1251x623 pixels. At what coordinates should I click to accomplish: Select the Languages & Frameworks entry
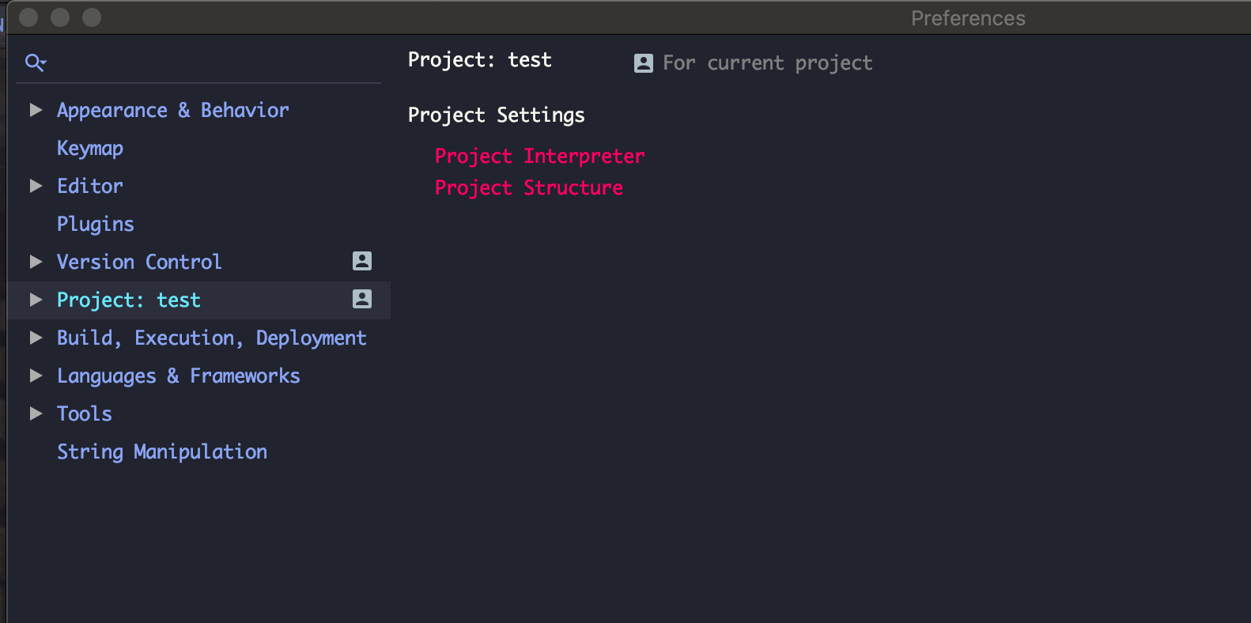[x=178, y=376]
